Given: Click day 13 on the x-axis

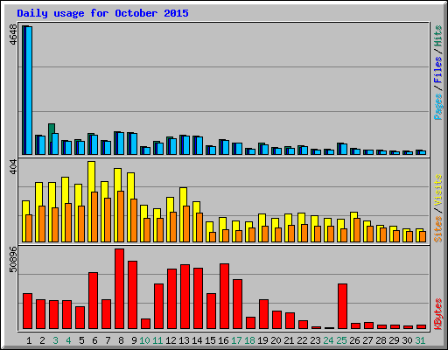Looking at the screenshot, I should click(184, 340).
